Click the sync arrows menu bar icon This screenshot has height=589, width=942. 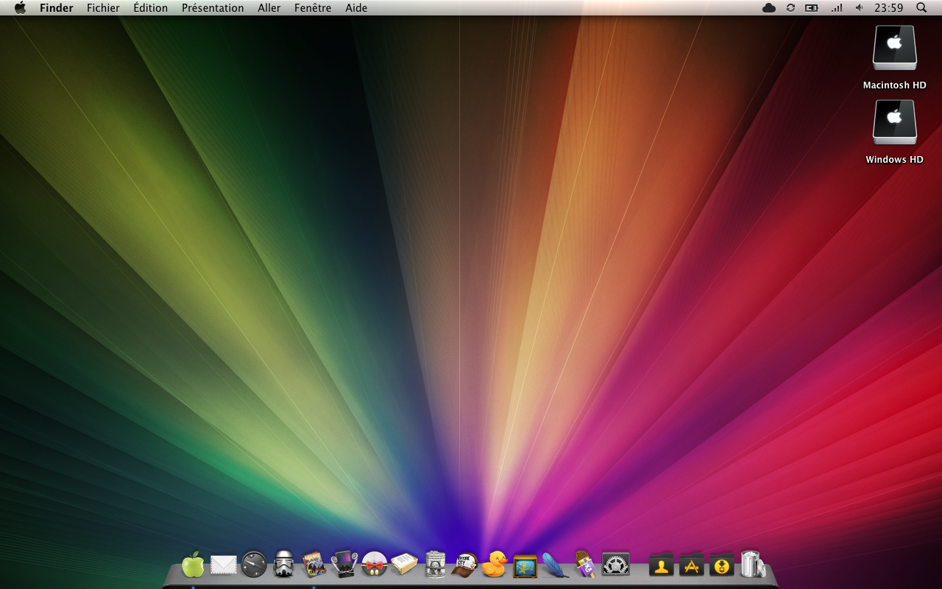(790, 8)
